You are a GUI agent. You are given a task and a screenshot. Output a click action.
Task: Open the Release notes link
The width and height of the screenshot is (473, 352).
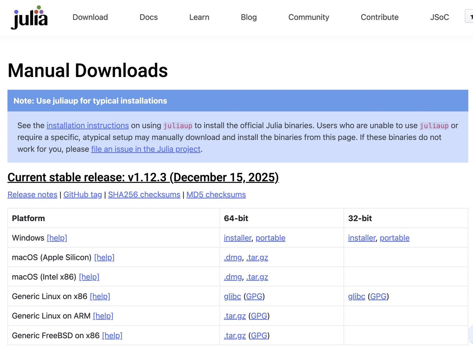(x=32, y=194)
